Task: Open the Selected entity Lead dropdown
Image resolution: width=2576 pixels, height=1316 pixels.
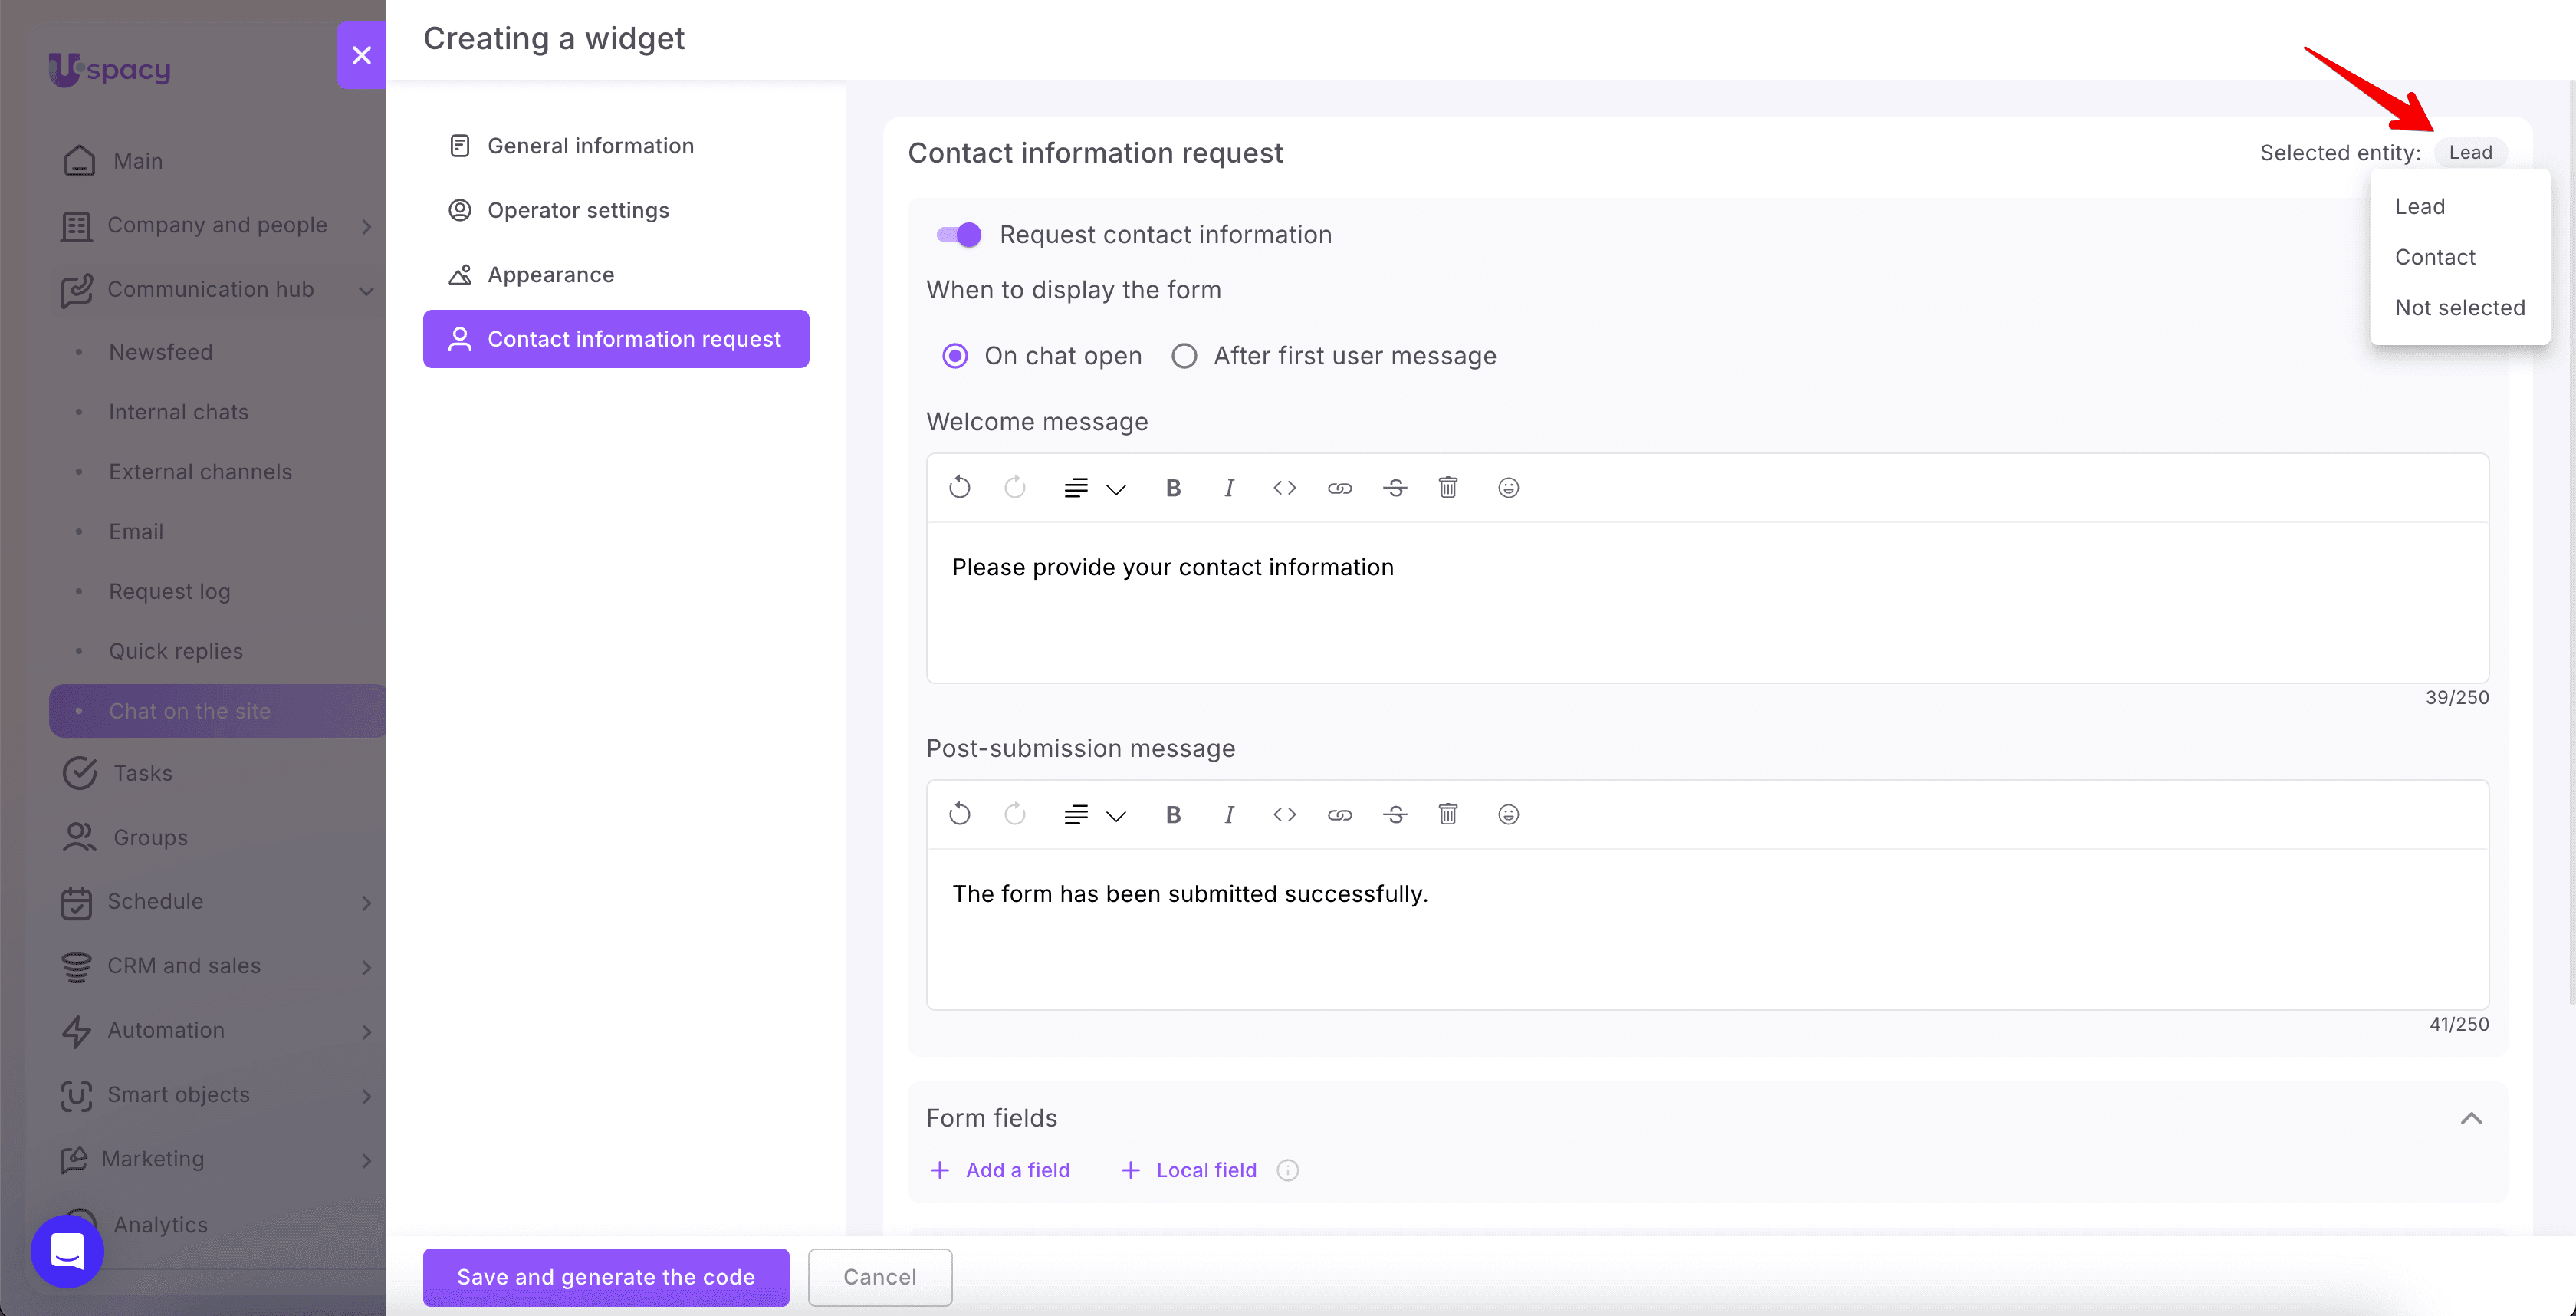Action: (x=2471, y=152)
